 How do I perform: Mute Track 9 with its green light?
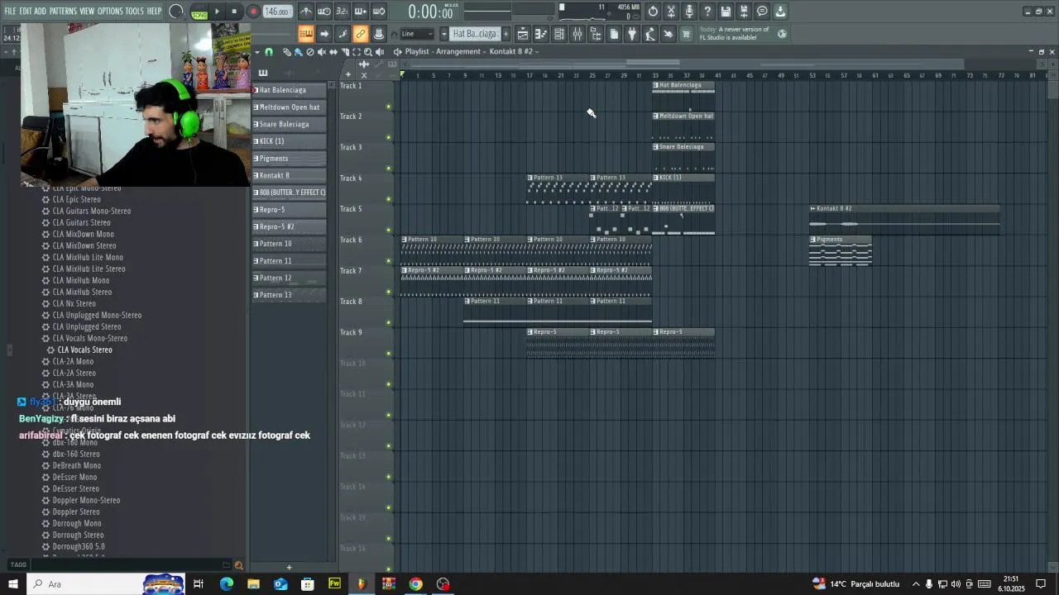tap(389, 354)
